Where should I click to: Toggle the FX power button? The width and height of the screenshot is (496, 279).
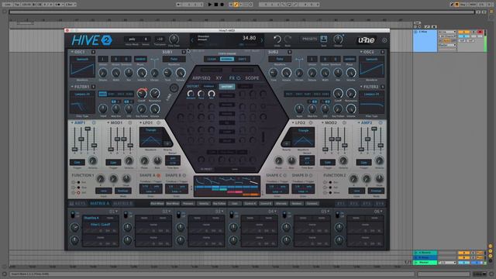tap(239, 77)
